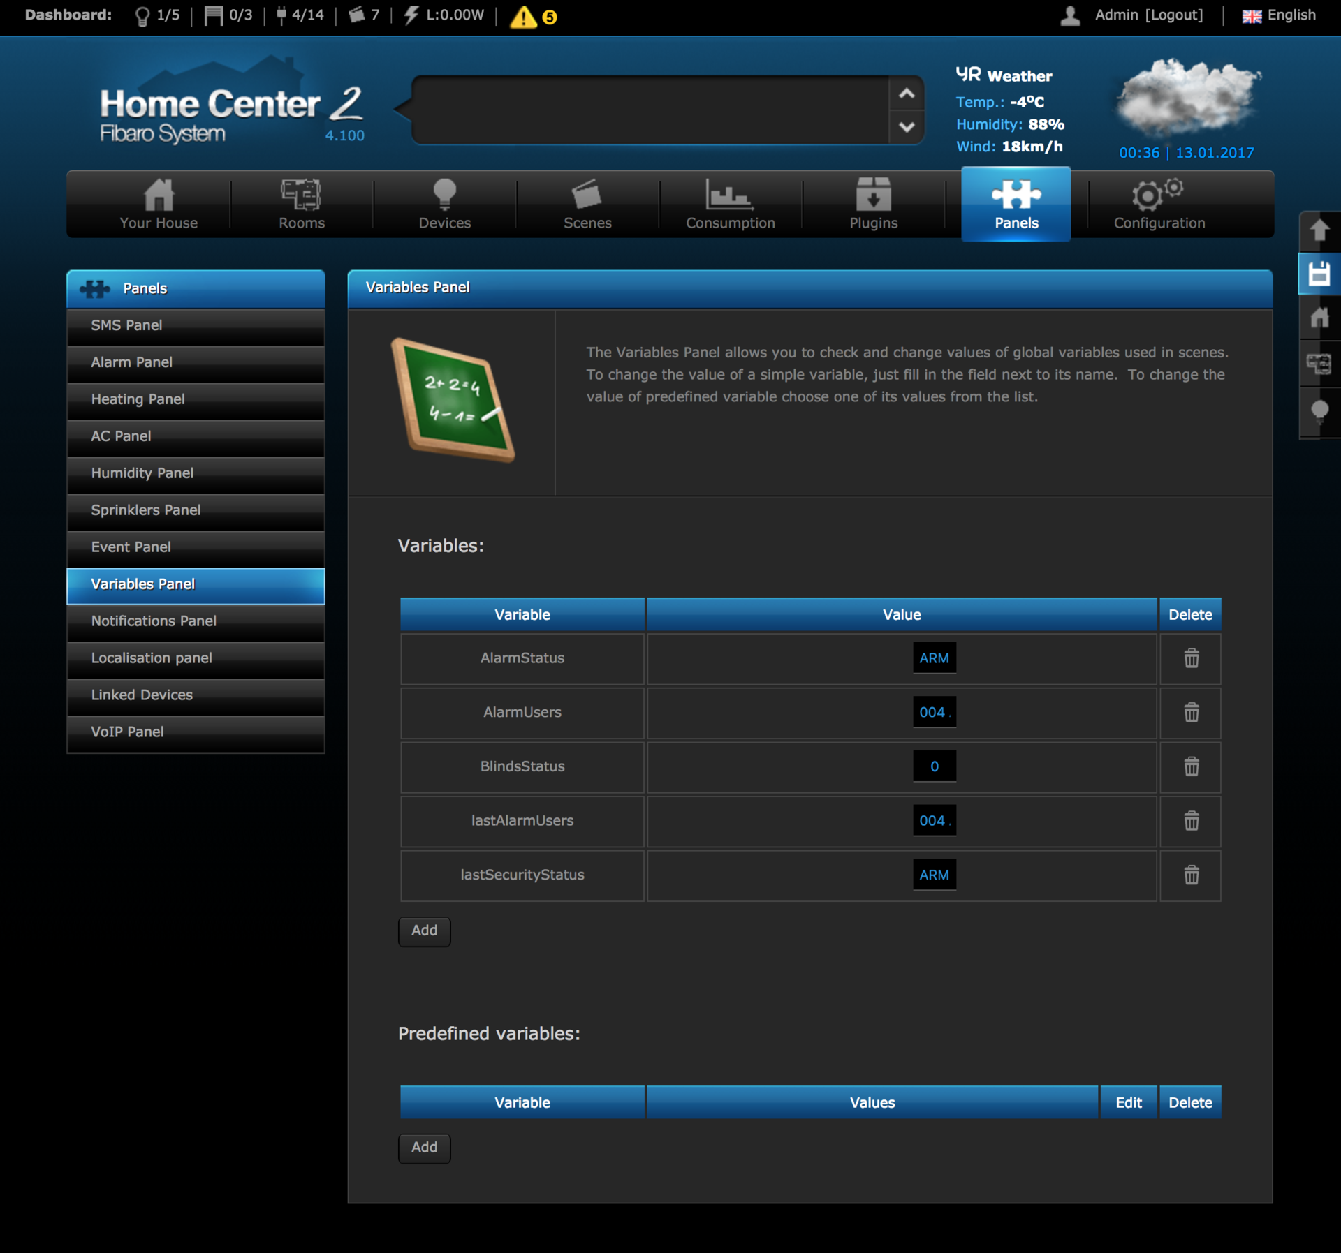
Task: Click the AlarmStatus variable value field
Action: (935, 657)
